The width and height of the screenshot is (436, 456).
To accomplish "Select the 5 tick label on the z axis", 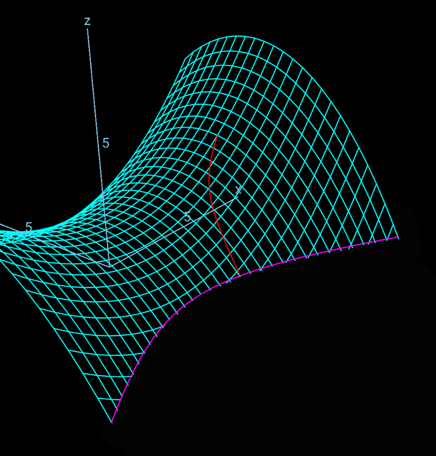I will coord(106,143).
